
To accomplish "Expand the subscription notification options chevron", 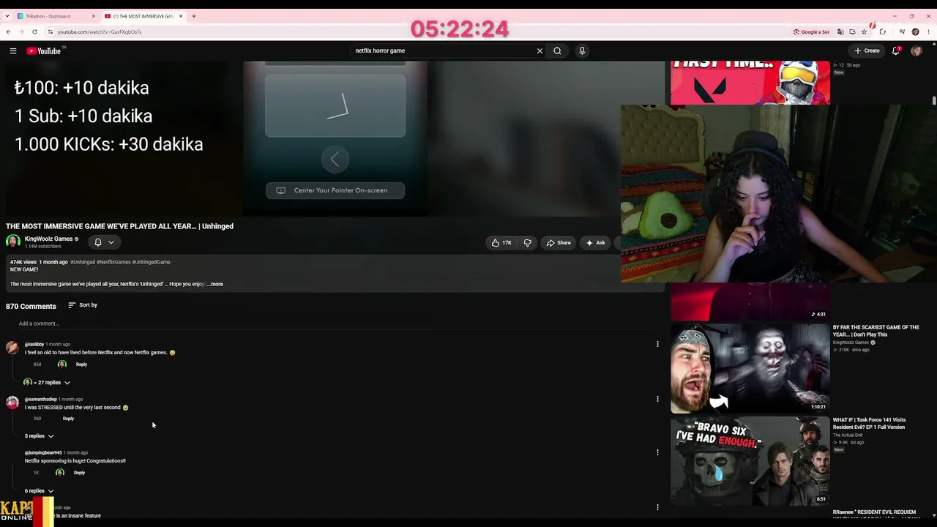I will (111, 242).
